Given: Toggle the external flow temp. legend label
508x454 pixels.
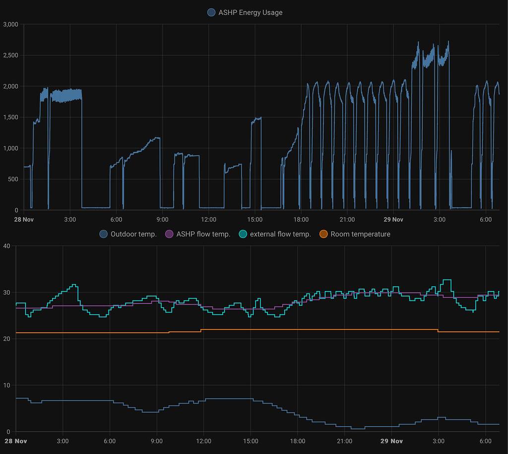Looking at the screenshot, I should 280,234.
